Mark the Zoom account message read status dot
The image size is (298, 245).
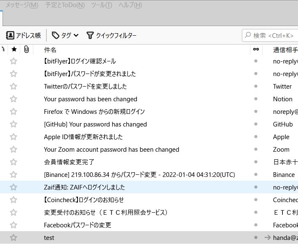255,150
